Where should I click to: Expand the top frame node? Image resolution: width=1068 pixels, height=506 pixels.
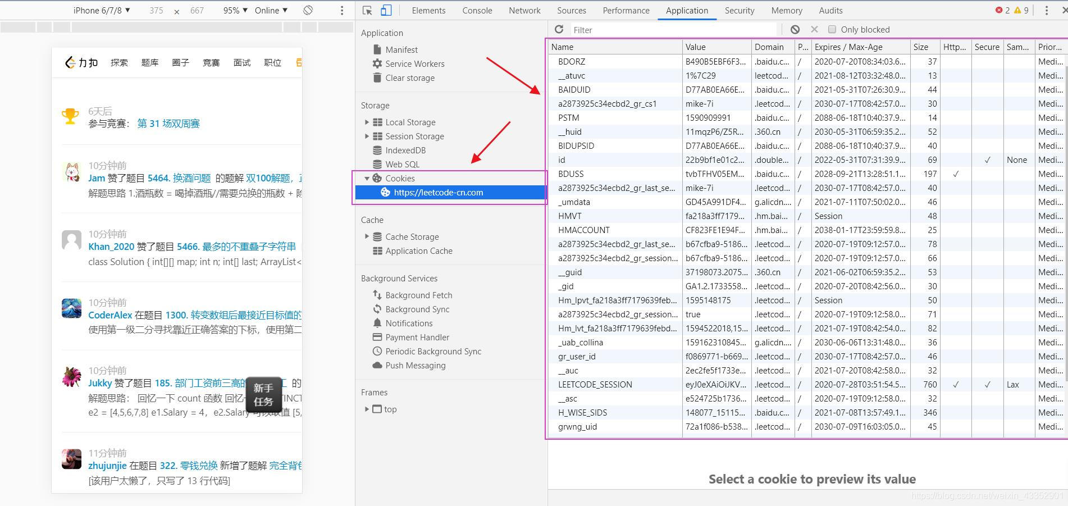(x=367, y=409)
